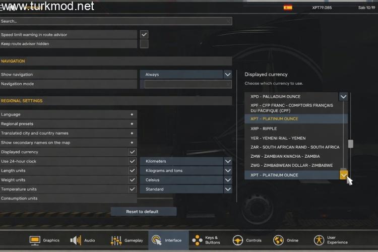Viewport: 378px width, 252px height.
Task: Enable Keep route advisor hidden checkbox
Action: point(144,44)
